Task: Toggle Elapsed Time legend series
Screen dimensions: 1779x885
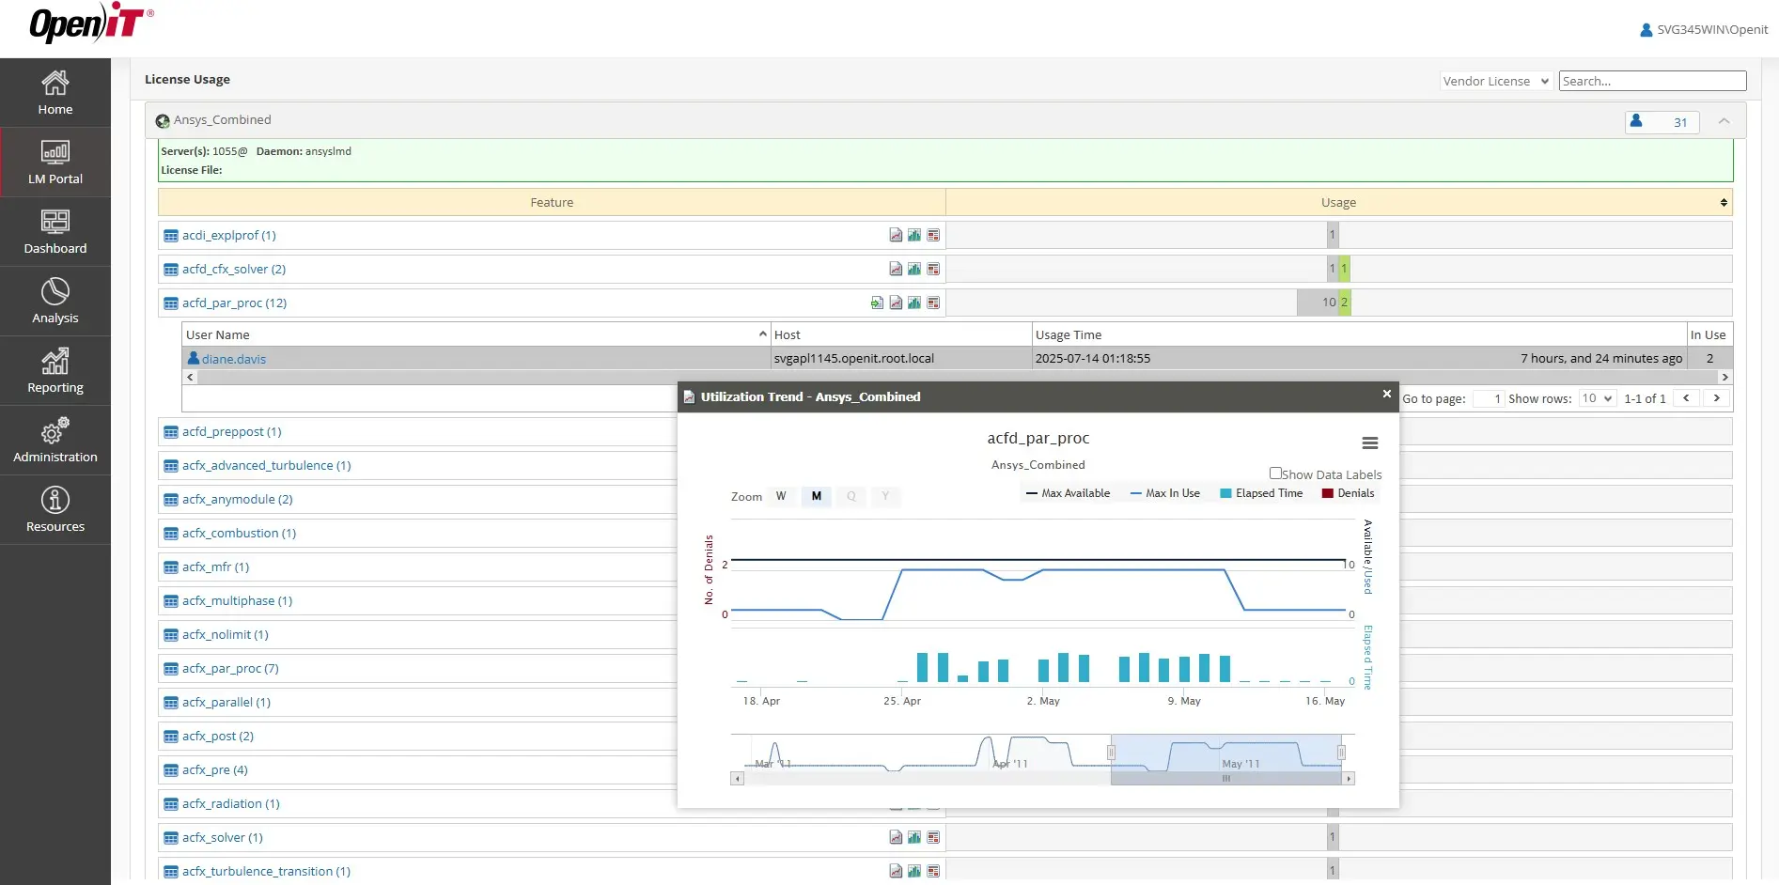Action: pos(1261,493)
